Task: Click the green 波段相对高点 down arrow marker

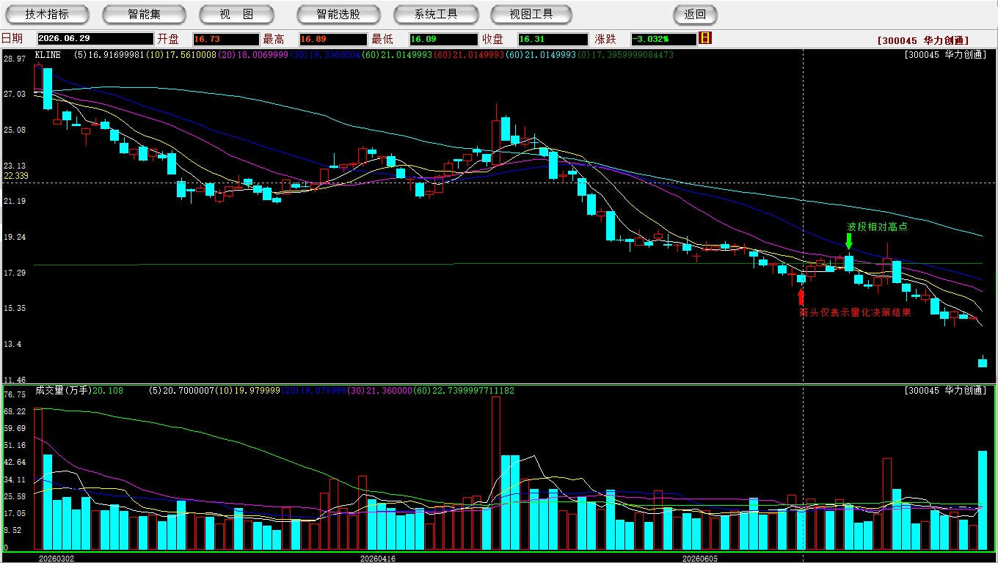Action: pos(849,241)
